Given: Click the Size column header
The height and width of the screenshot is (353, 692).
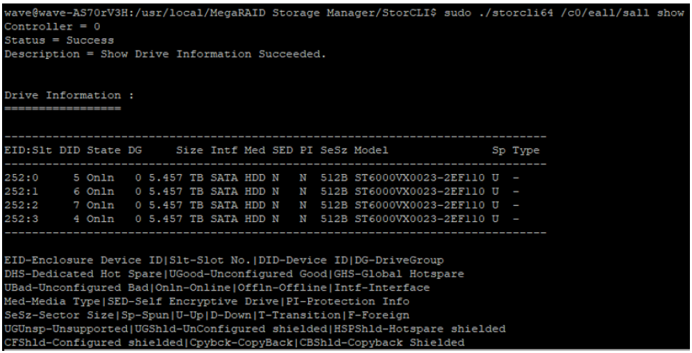Looking at the screenshot, I should pyautogui.click(x=189, y=150).
